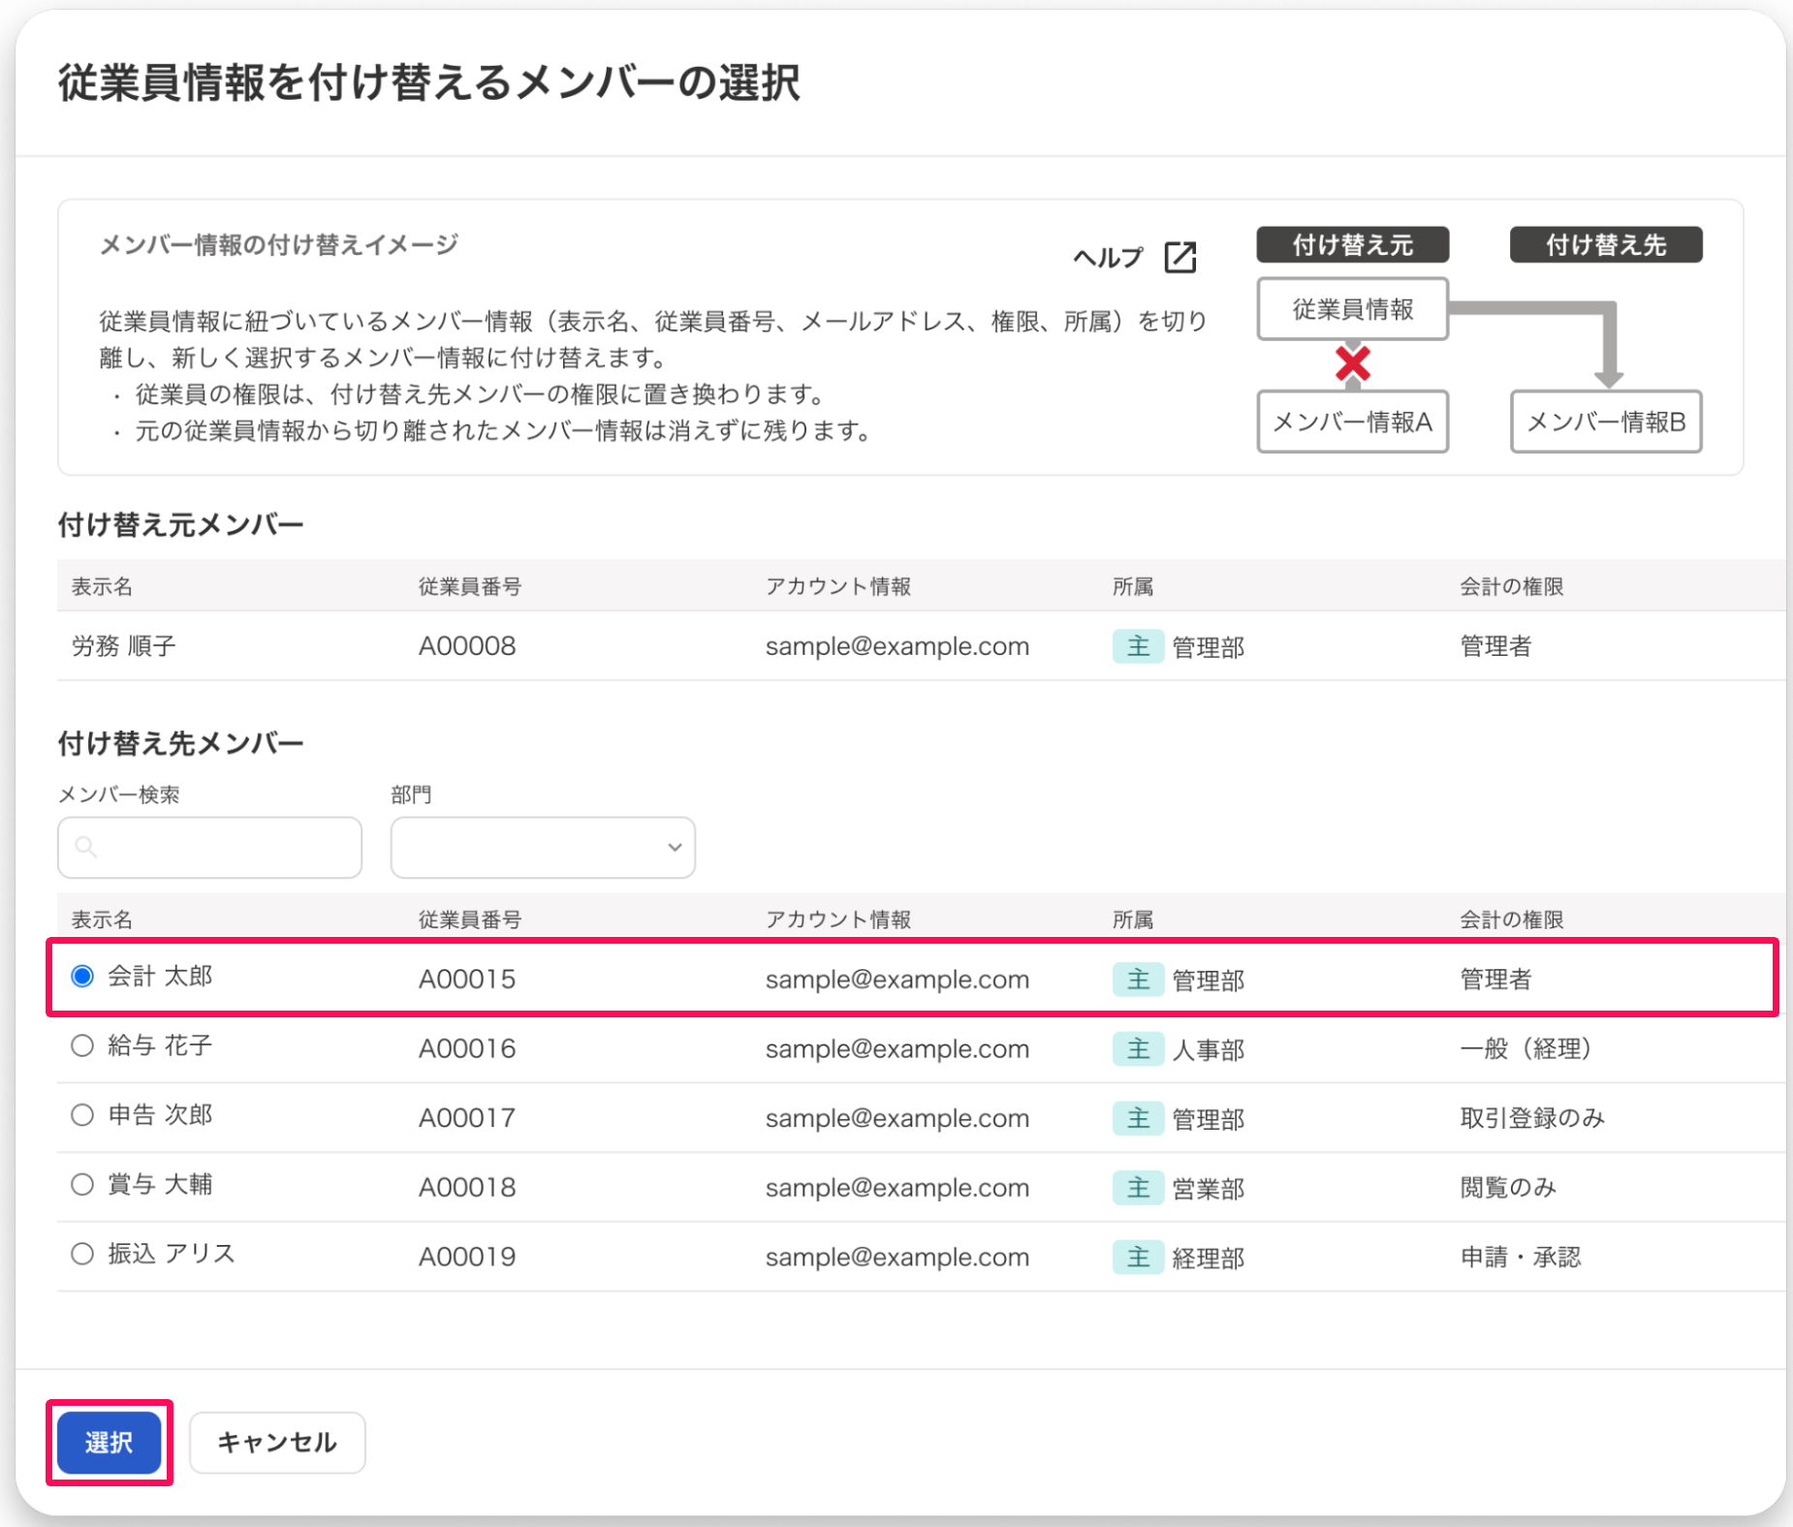The height and width of the screenshot is (1527, 1793).
Task: Click employee number A00015
Action: point(467,979)
